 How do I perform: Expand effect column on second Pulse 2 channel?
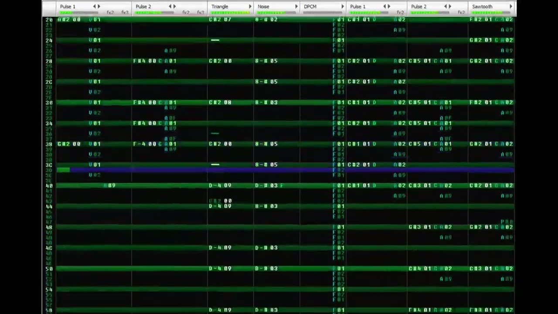[x=450, y=7]
